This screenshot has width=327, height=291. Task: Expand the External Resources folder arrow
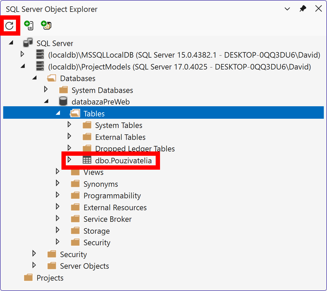(x=58, y=207)
